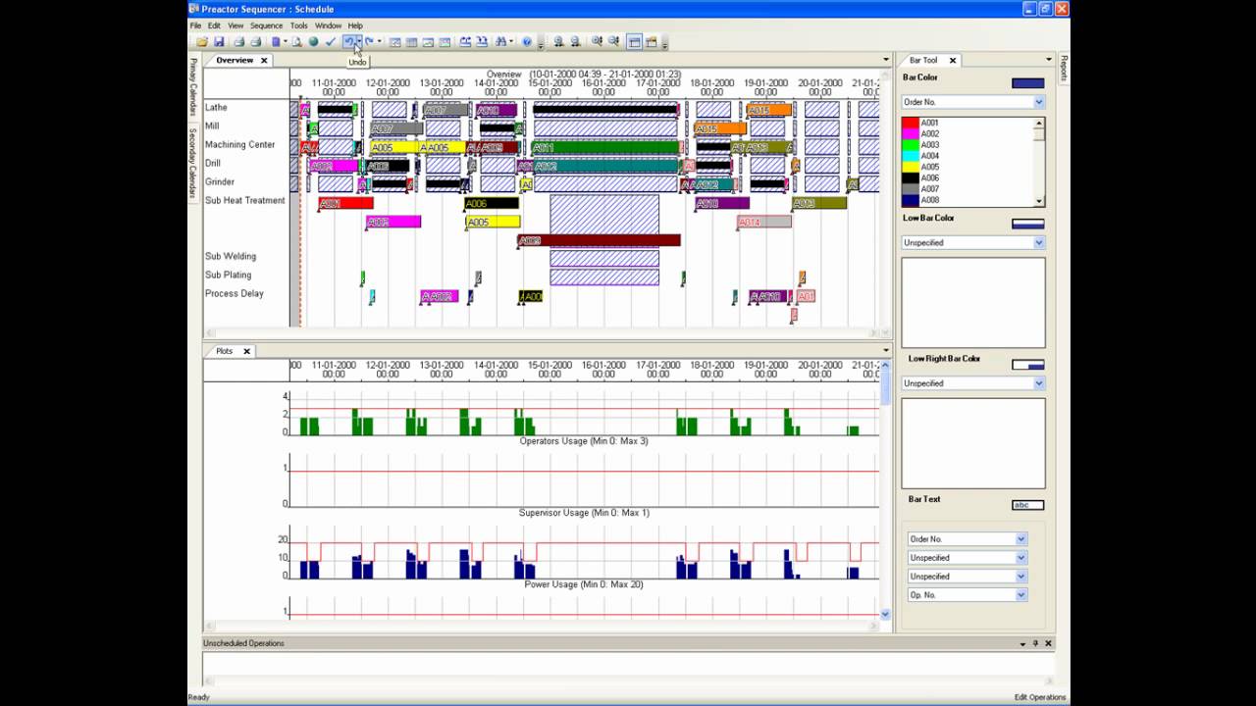Screen dimensions: 1256x706
Task: Open the View menu
Action: click(x=235, y=25)
